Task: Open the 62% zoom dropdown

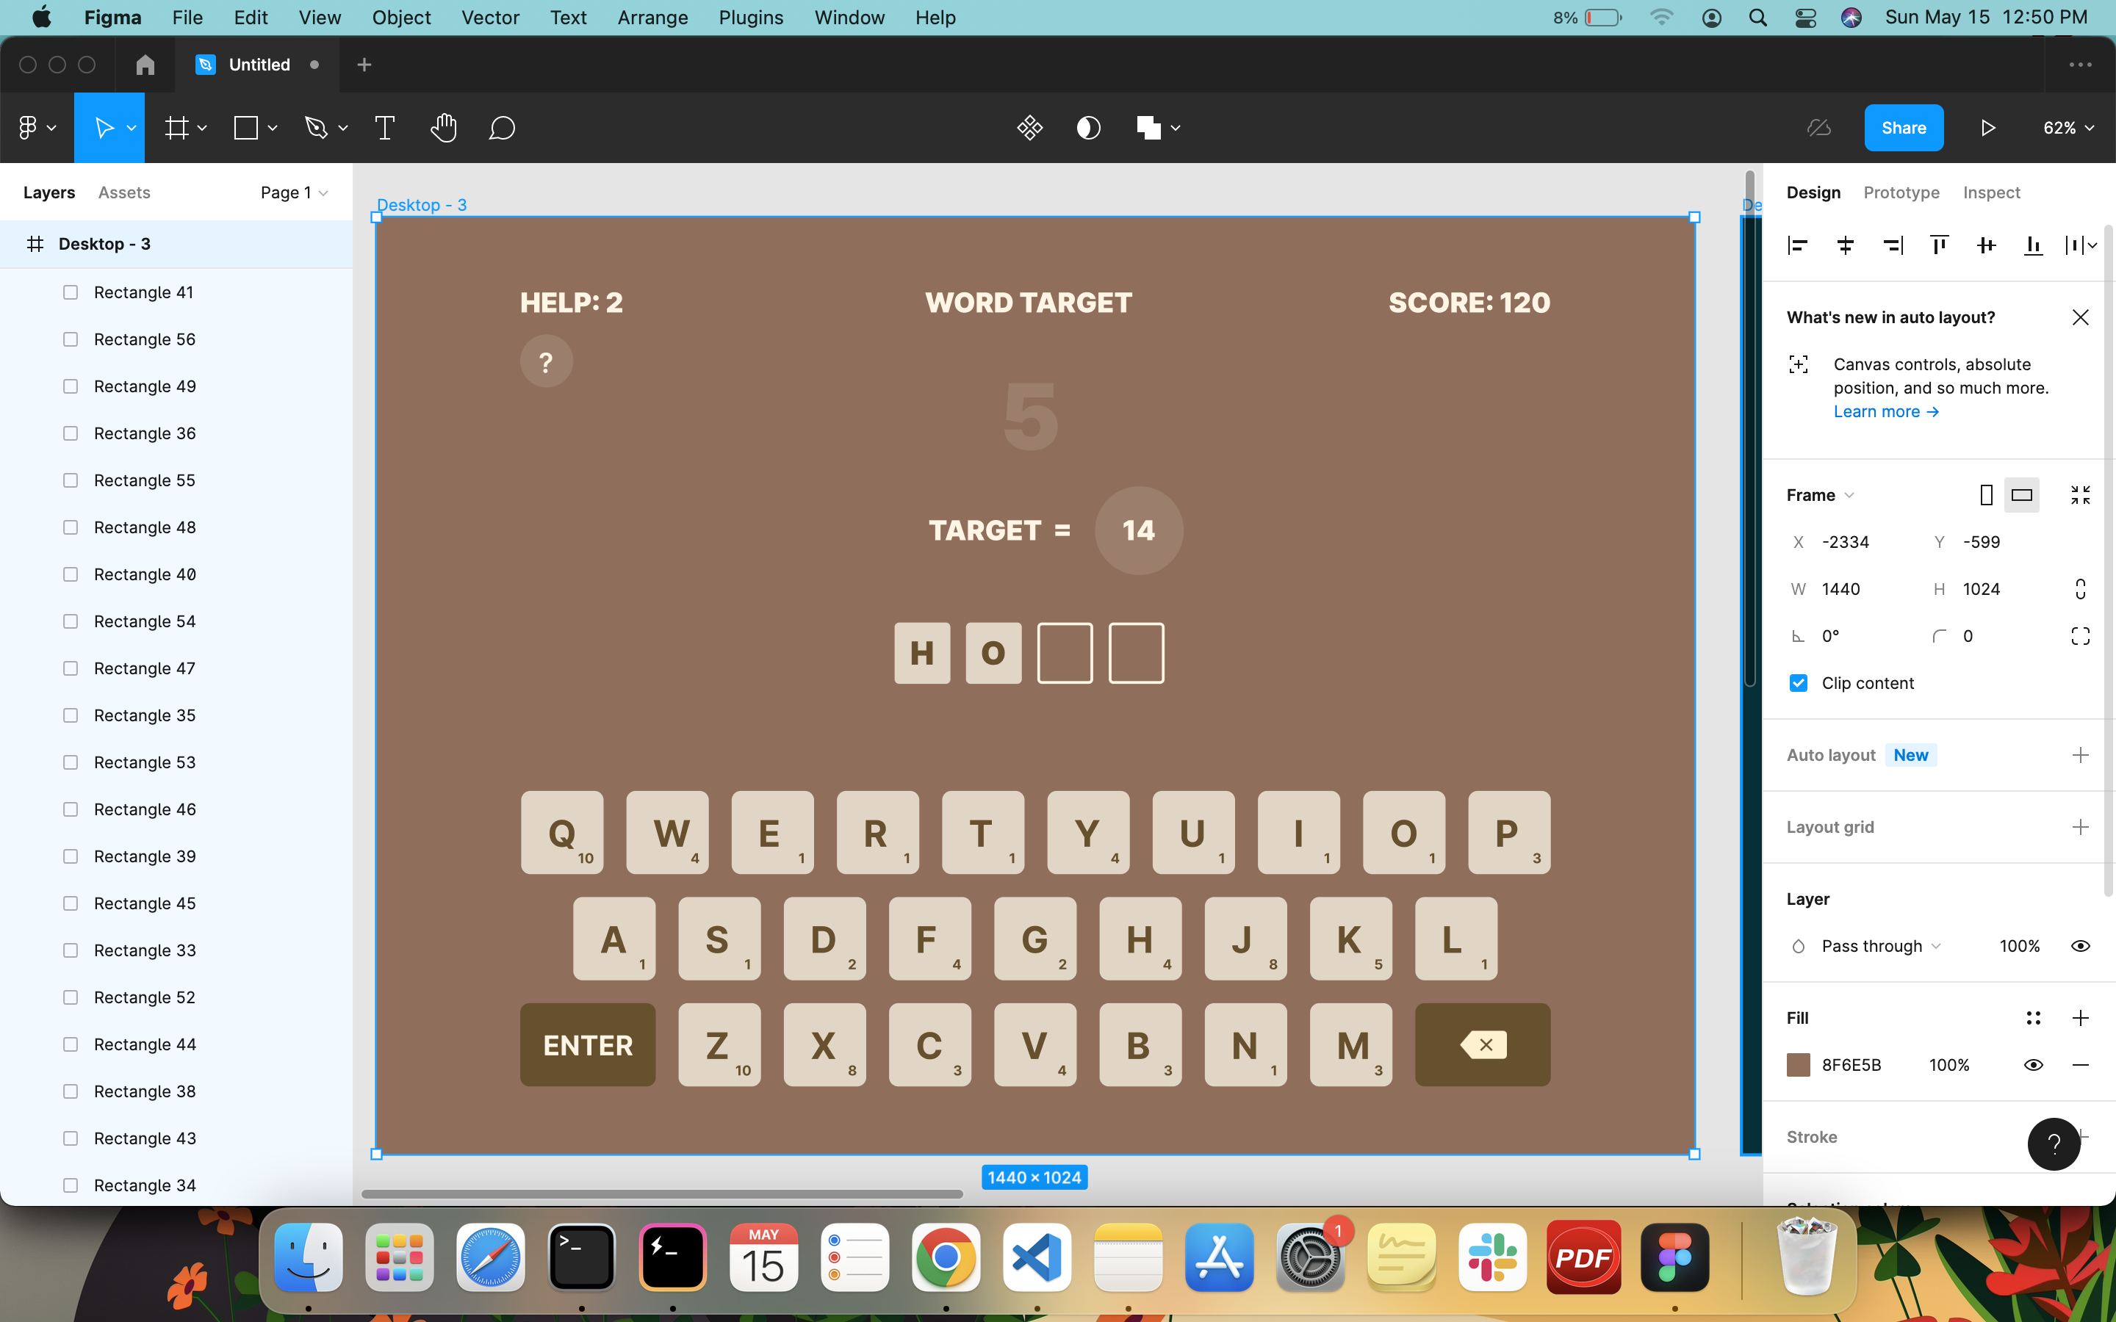Action: point(2068,129)
